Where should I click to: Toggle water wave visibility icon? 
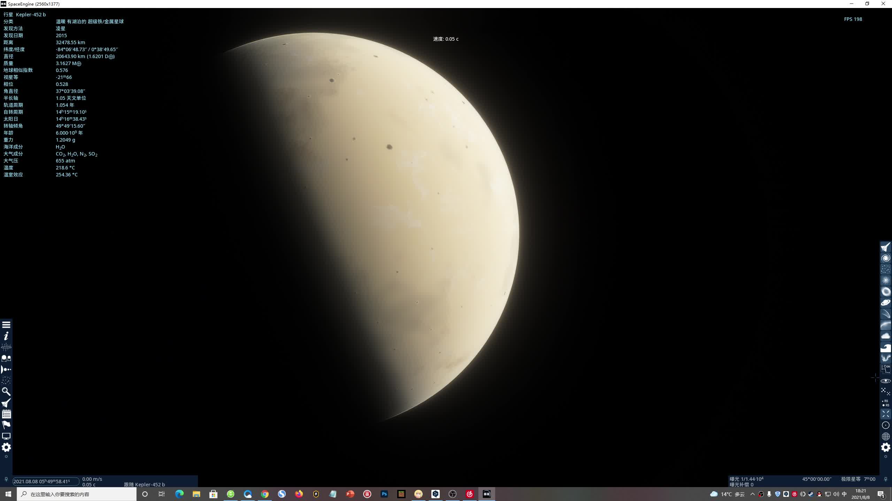pyautogui.click(x=886, y=347)
